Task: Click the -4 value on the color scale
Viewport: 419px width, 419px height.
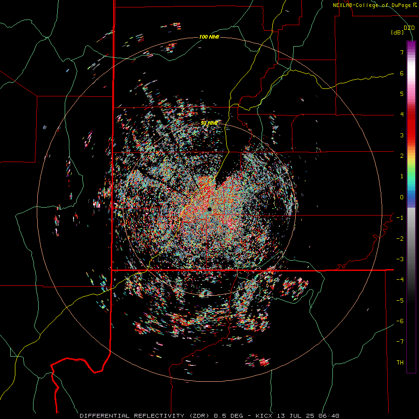Action: tap(400, 280)
